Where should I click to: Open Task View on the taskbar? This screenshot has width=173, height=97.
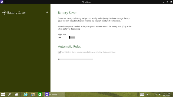[x=17, y=95]
